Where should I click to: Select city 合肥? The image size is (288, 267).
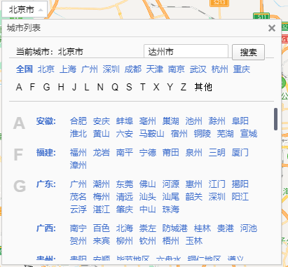click(78, 121)
